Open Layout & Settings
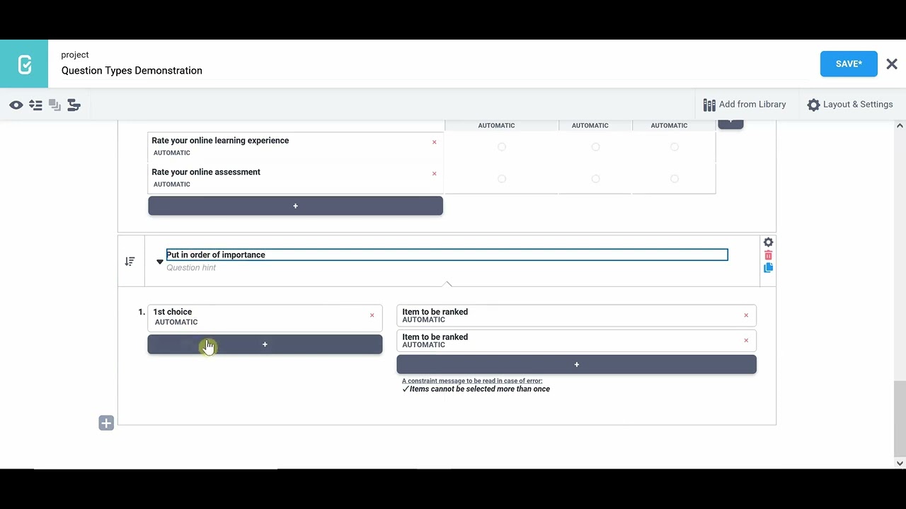This screenshot has height=509, width=906. [850, 105]
